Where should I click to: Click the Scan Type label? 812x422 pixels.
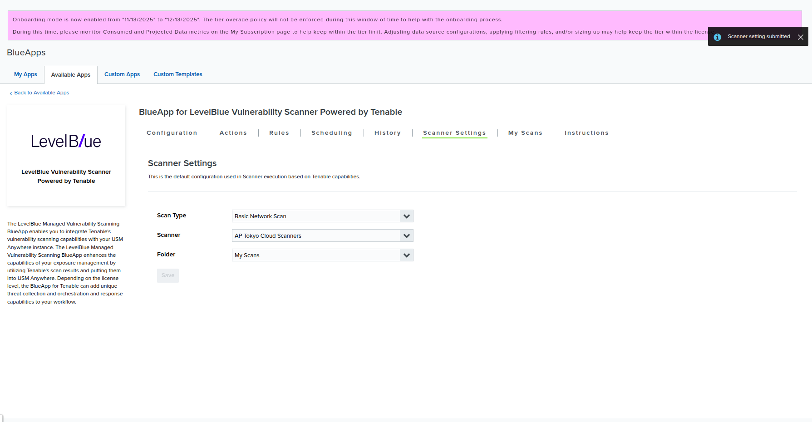[172, 216]
